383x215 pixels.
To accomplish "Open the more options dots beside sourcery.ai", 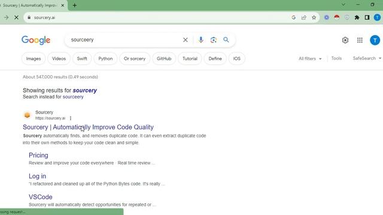I will pyautogui.click(x=71, y=118).
